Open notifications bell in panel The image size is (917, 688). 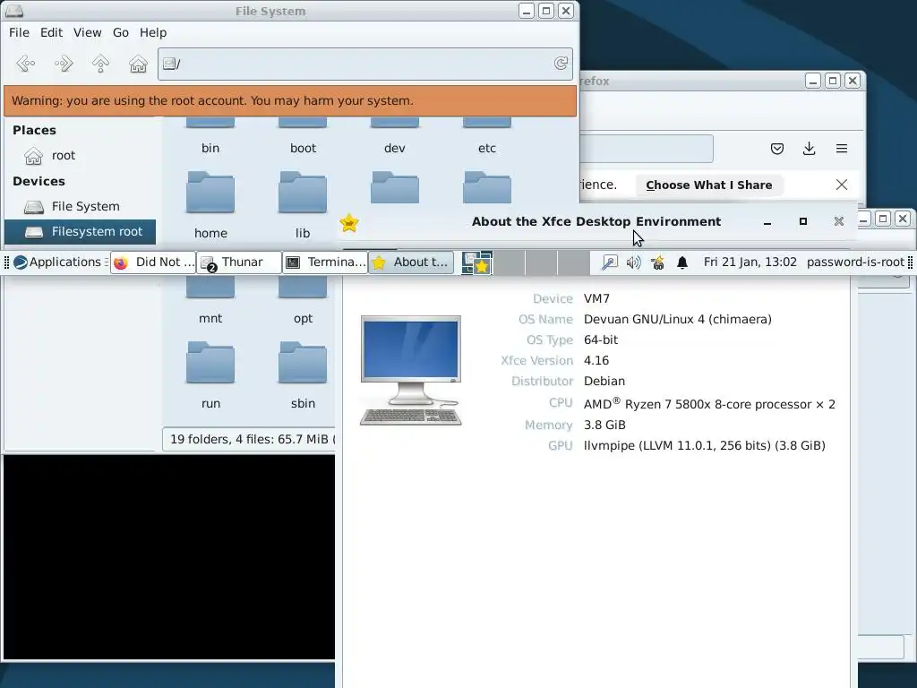pos(681,262)
